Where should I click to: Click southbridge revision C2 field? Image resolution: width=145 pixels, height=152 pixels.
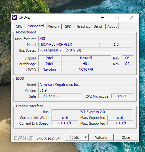coord(127,64)
